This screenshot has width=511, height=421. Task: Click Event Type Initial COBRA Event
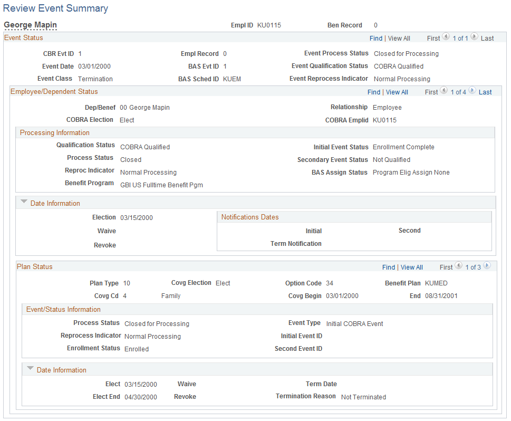tap(354, 324)
